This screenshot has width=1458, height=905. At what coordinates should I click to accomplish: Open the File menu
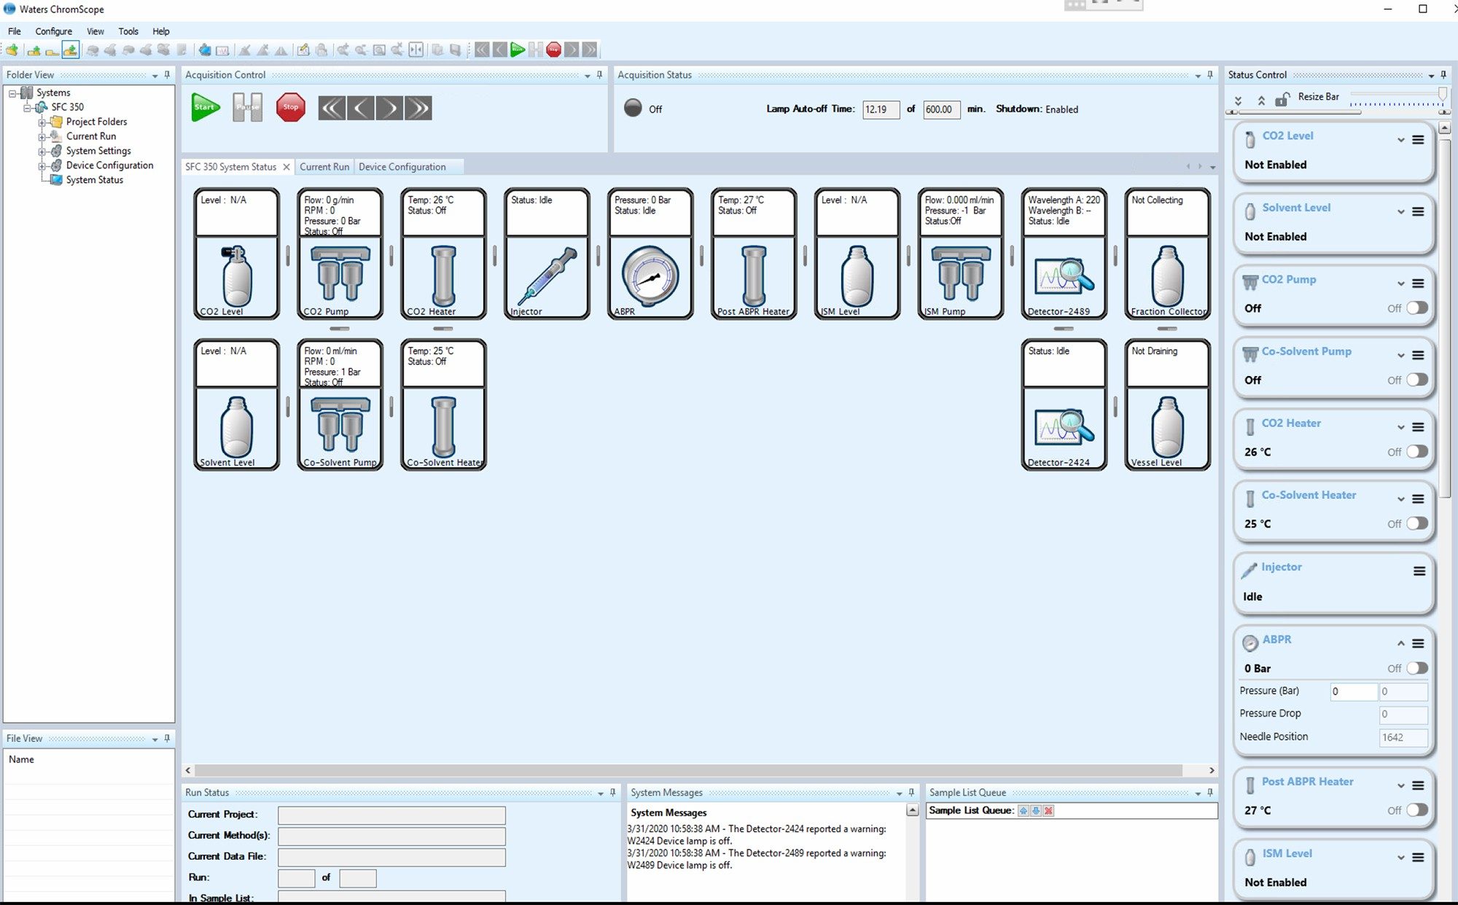pyautogui.click(x=15, y=31)
